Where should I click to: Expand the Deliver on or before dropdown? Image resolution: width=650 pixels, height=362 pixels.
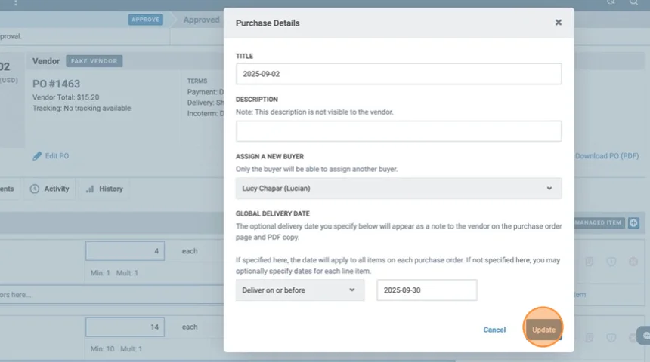point(299,290)
